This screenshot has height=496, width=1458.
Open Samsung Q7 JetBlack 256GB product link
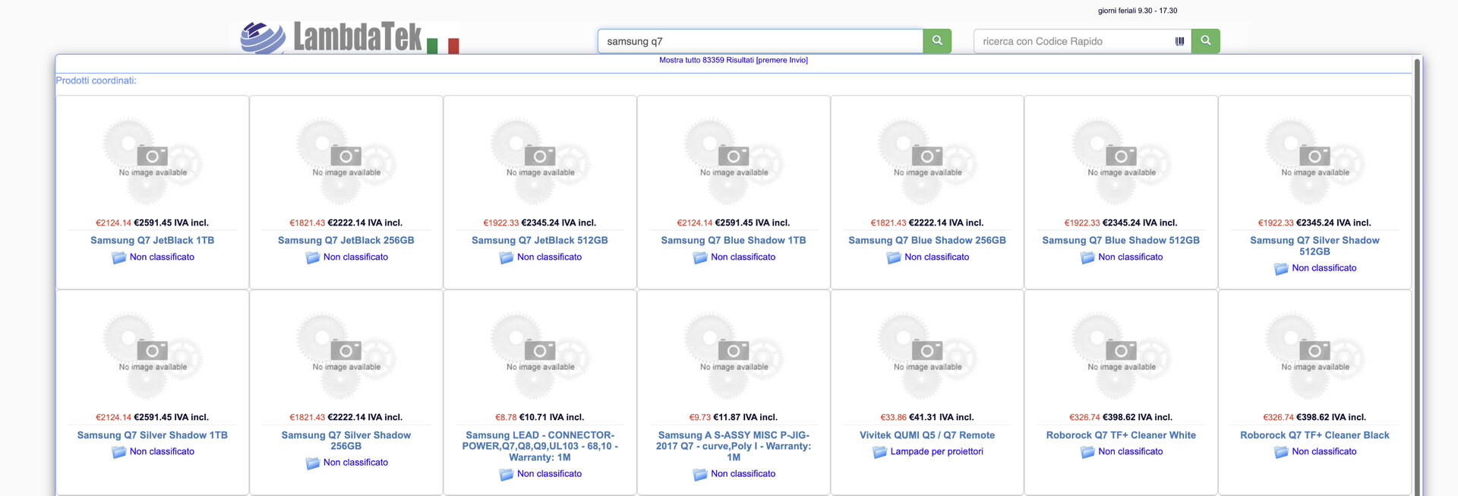[x=346, y=240]
